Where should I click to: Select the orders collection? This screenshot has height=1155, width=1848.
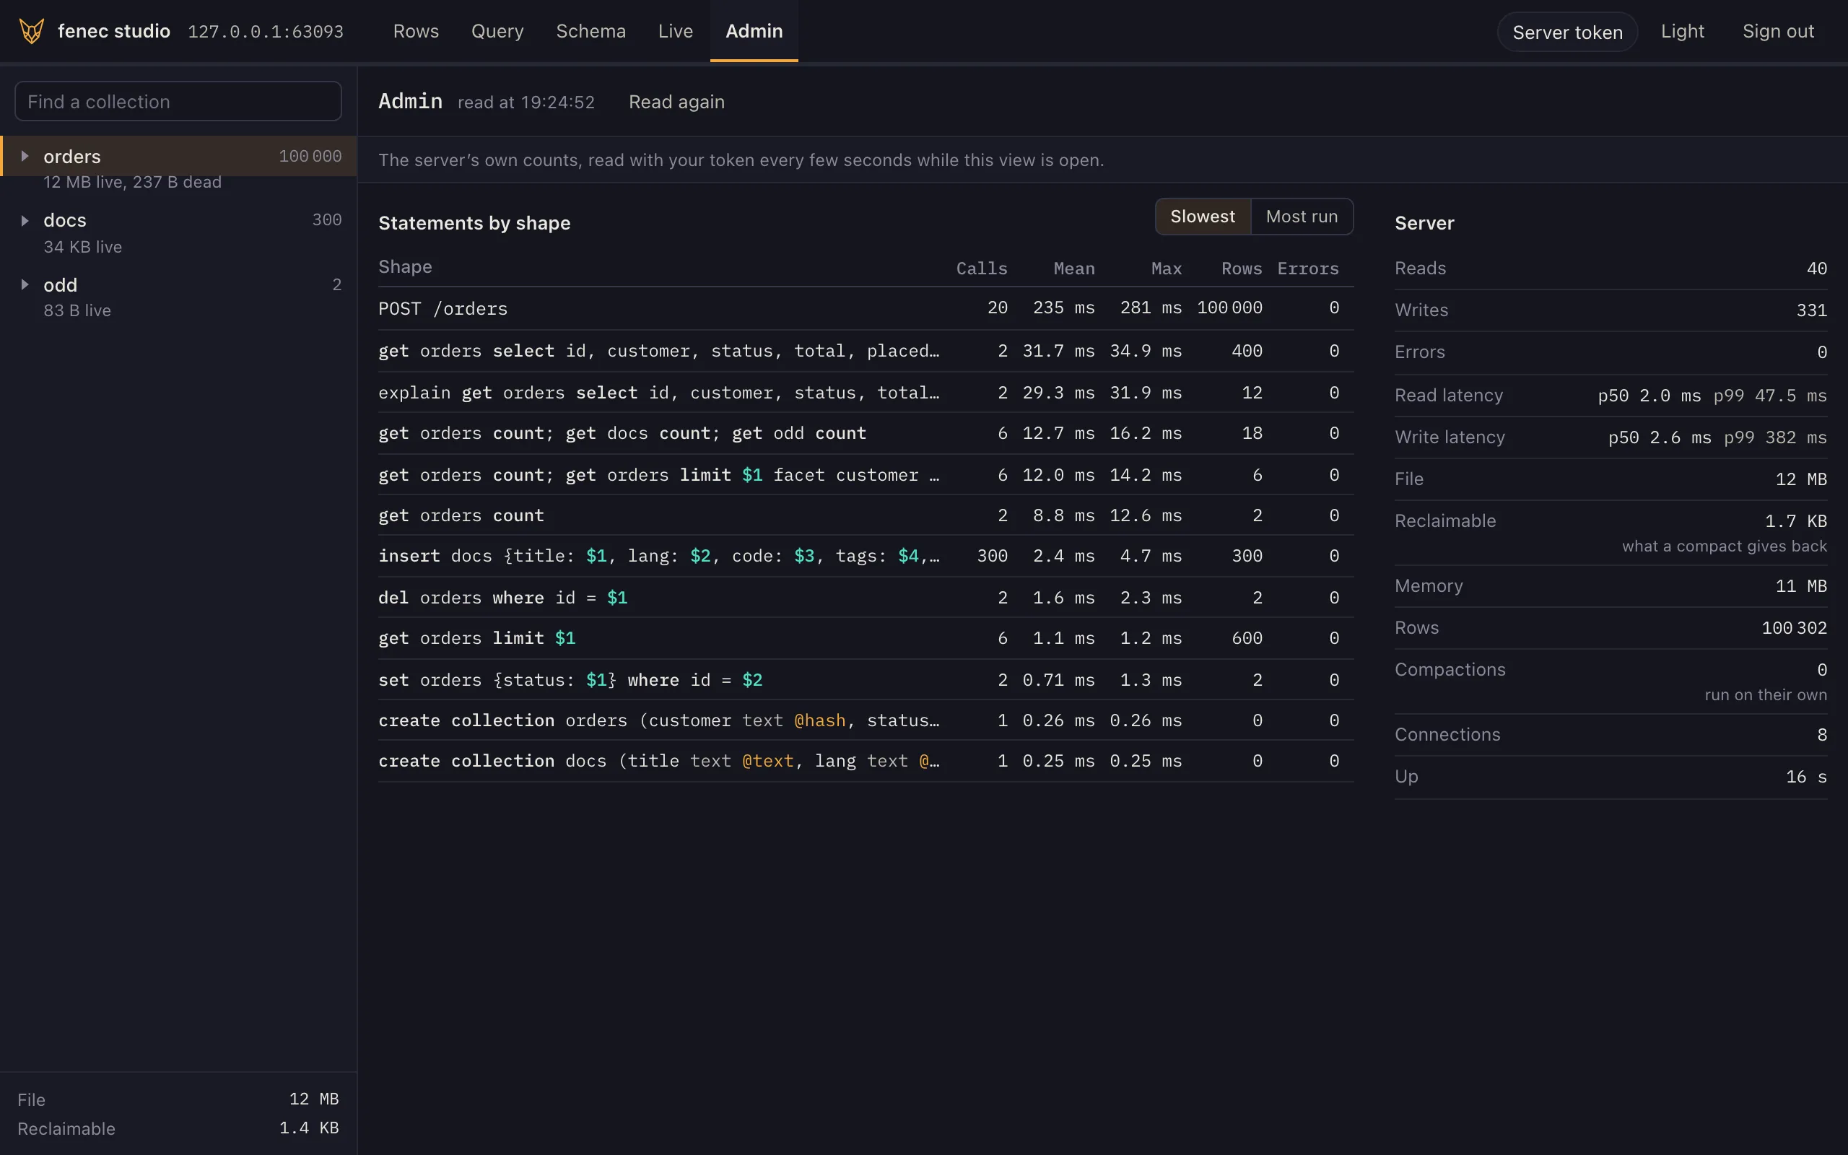[x=179, y=157]
